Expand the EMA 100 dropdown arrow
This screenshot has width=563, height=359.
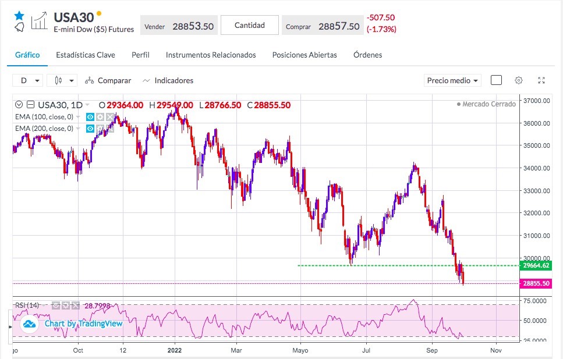pyautogui.click(x=78, y=117)
